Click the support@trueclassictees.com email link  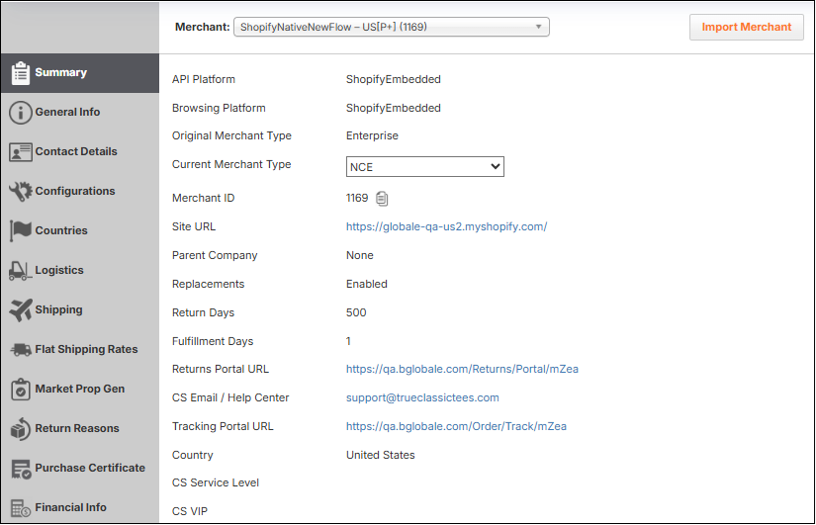(x=422, y=398)
